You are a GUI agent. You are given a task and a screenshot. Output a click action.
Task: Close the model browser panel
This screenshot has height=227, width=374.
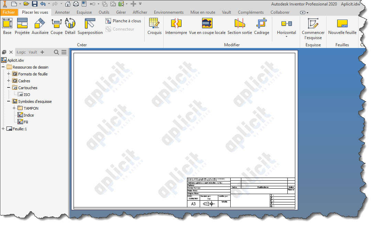(11, 52)
